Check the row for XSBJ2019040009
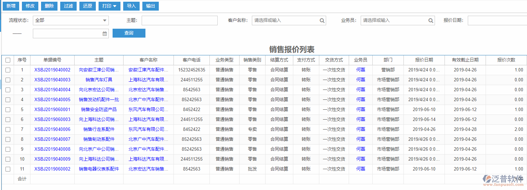Image resolution: width=527 pixels, height=190 pixels. click(8, 159)
